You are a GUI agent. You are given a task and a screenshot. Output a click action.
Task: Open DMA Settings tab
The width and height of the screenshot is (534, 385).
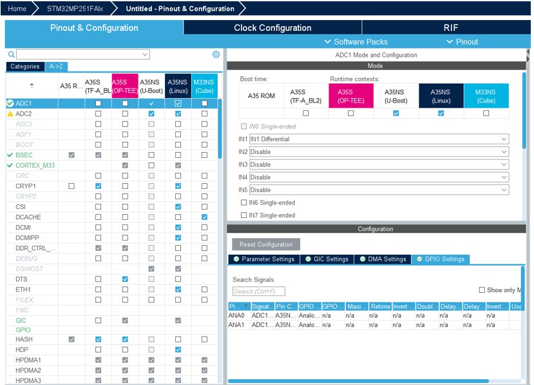(383, 259)
